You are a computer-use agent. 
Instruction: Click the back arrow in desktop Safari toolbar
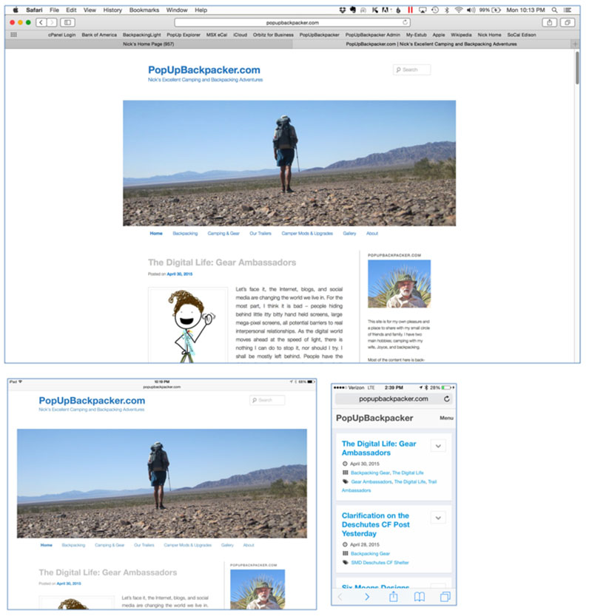41,22
